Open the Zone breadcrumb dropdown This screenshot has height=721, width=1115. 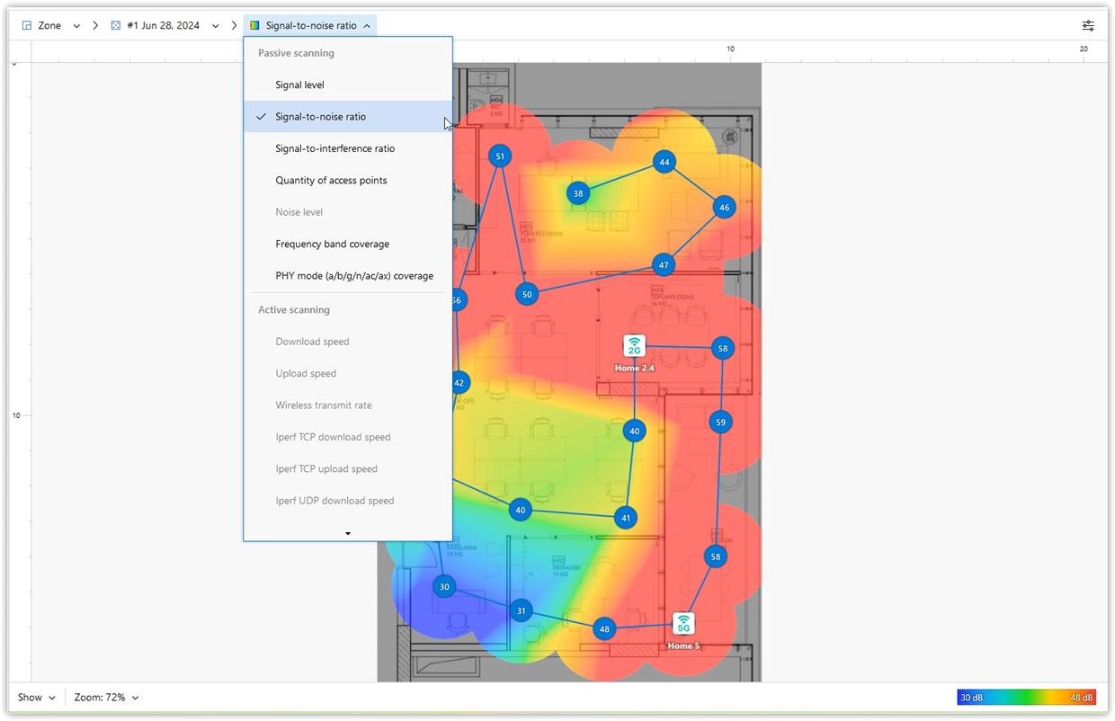tap(76, 25)
